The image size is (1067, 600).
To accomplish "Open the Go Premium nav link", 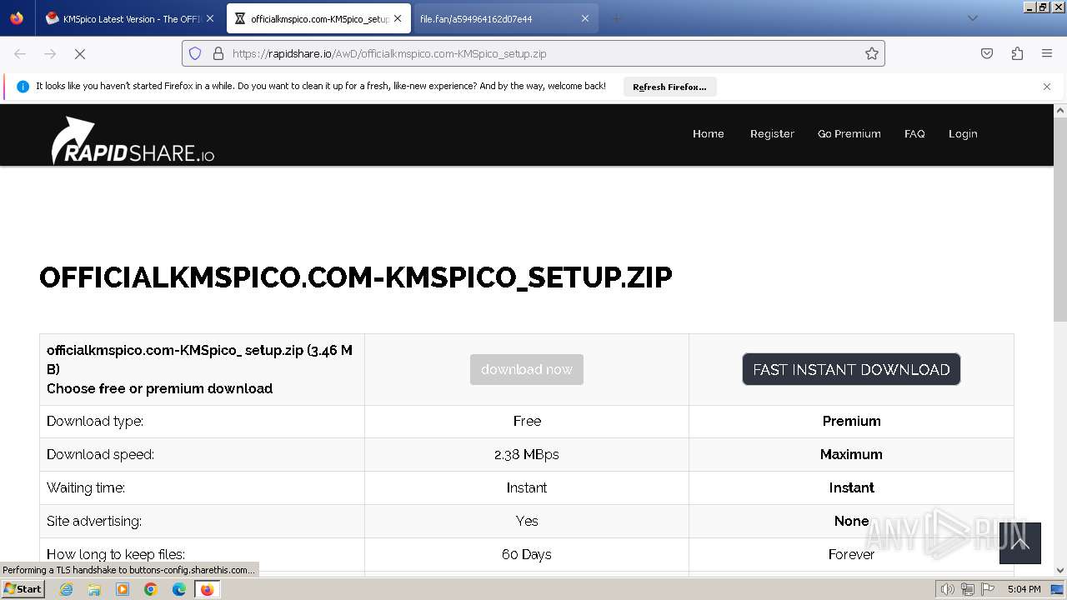I will [849, 133].
